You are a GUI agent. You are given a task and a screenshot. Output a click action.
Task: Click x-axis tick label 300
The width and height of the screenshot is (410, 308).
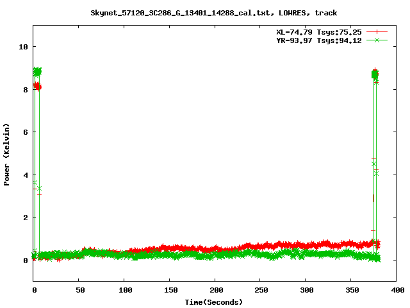tap(307, 290)
